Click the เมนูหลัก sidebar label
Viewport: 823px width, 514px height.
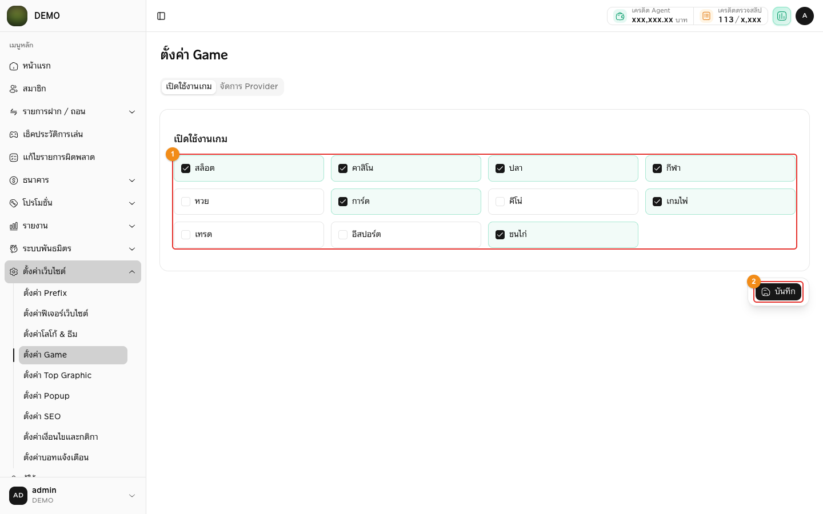21,45
